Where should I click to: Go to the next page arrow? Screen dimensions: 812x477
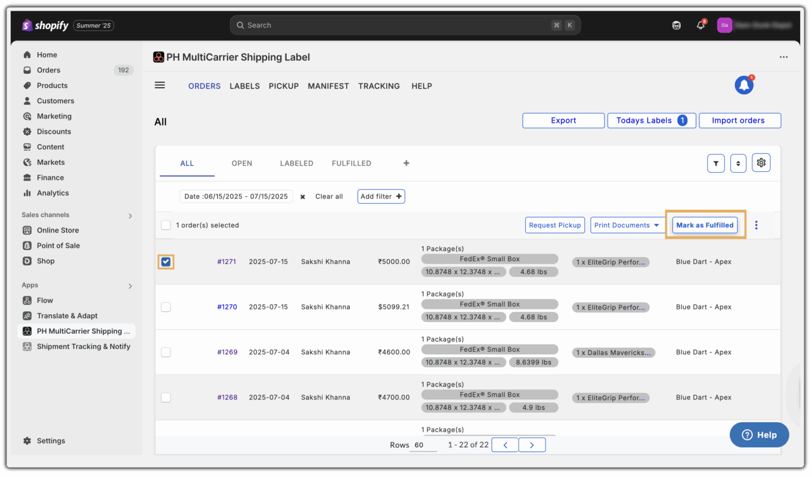click(532, 445)
